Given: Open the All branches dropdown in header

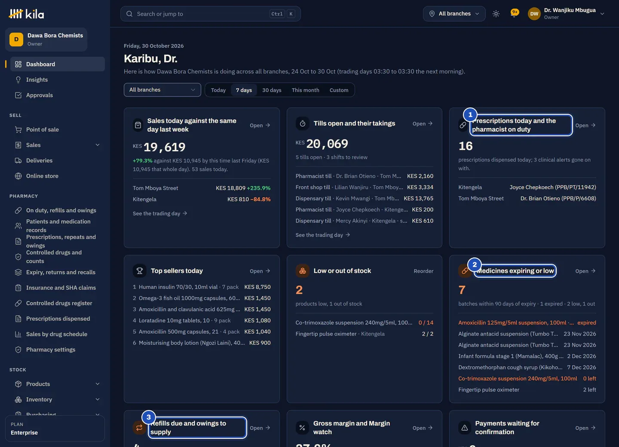Looking at the screenshot, I should pos(454,14).
